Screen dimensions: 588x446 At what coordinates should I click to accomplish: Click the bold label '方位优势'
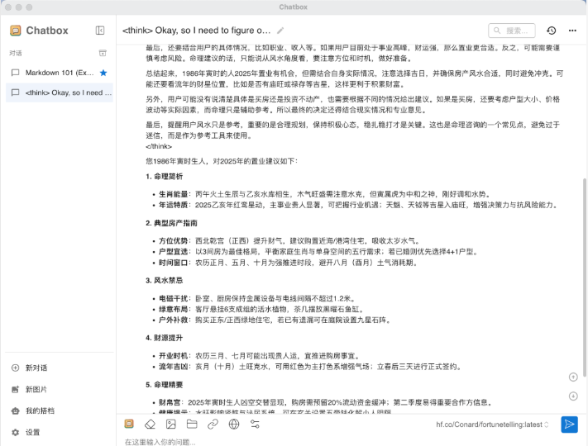173,241
